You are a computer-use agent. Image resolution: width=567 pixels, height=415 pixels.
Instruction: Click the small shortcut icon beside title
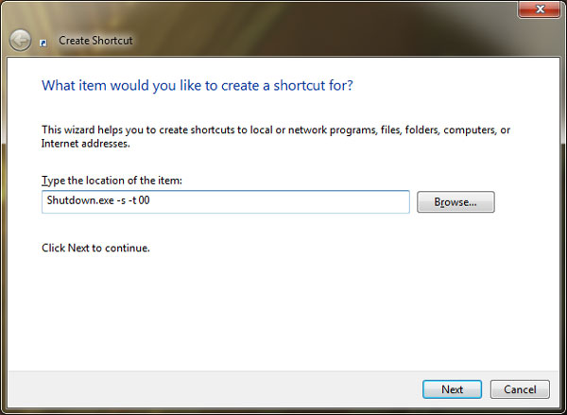coord(43,43)
